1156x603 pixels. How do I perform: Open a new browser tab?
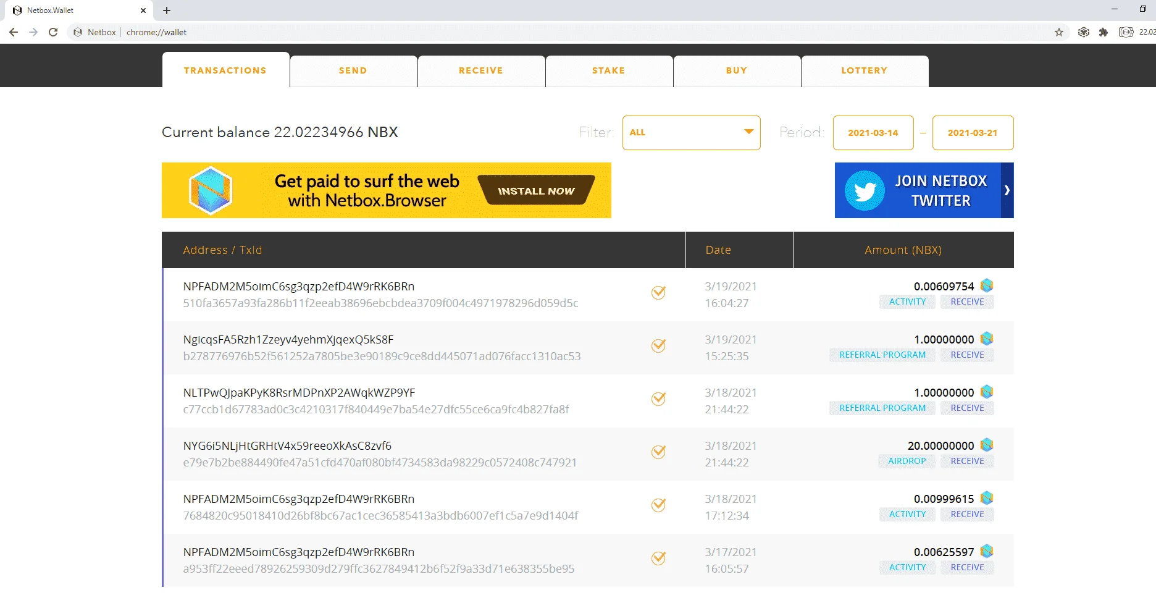[167, 11]
